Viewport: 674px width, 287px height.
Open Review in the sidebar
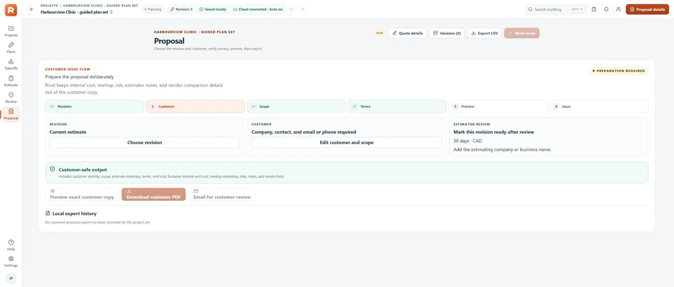[11, 98]
